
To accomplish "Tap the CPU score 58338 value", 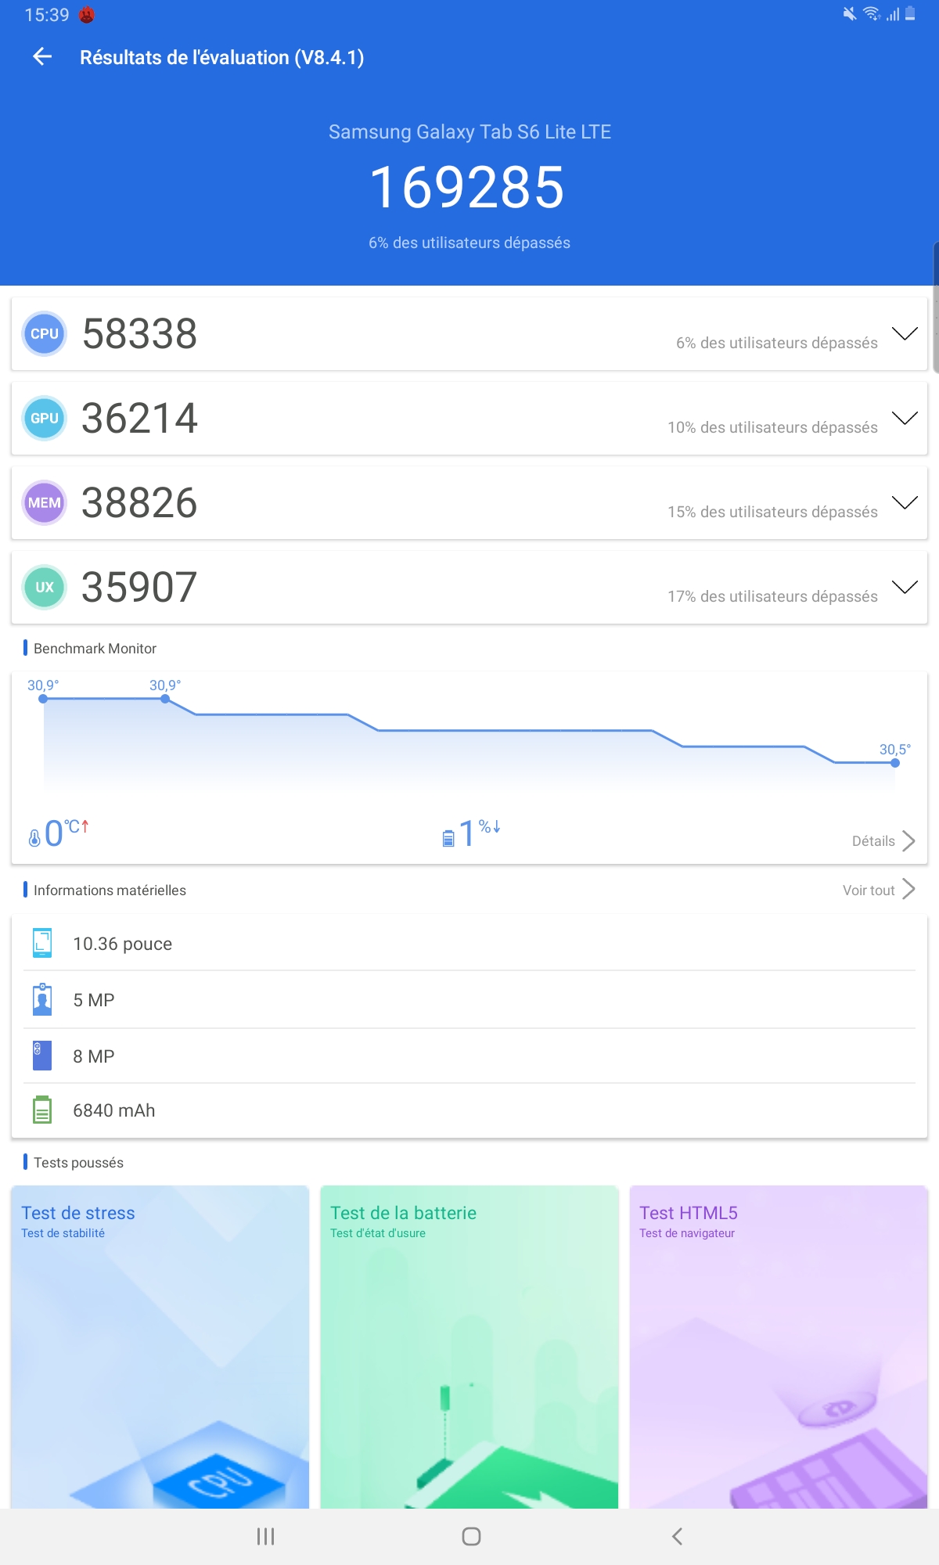I will coord(139,334).
